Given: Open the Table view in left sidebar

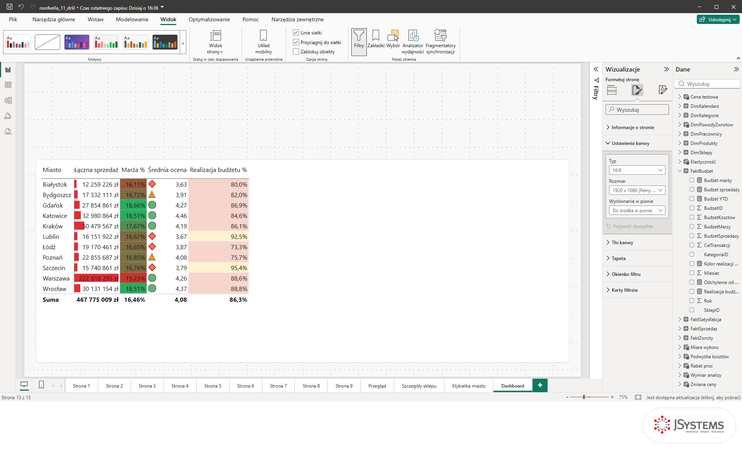Looking at the screenshot, I should tap(8, 85).
